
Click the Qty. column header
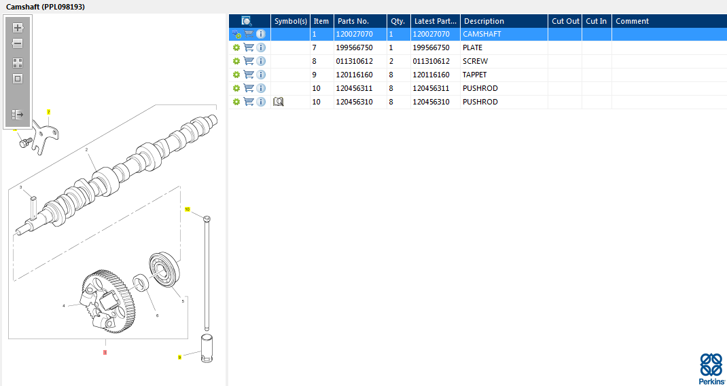coord(398,21)
